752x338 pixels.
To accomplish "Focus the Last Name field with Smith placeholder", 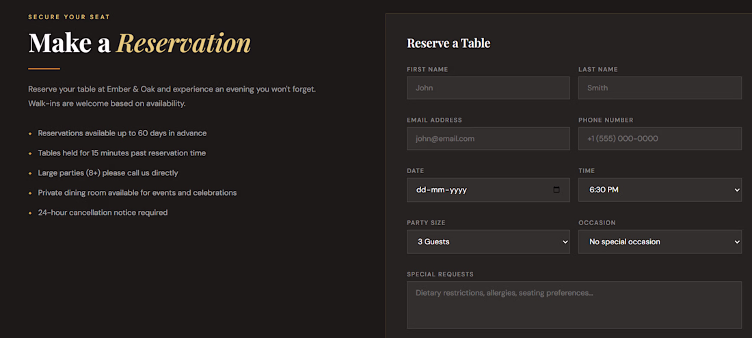I will 660,88.
